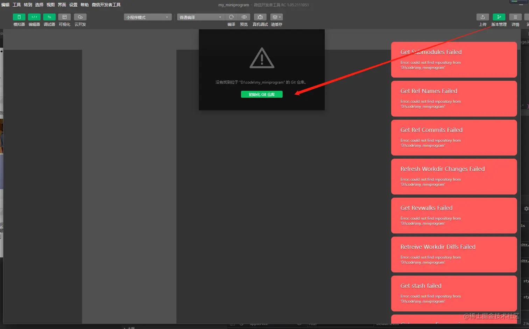
Task: Open the 视图 menu
Action: tap(51, 5)
